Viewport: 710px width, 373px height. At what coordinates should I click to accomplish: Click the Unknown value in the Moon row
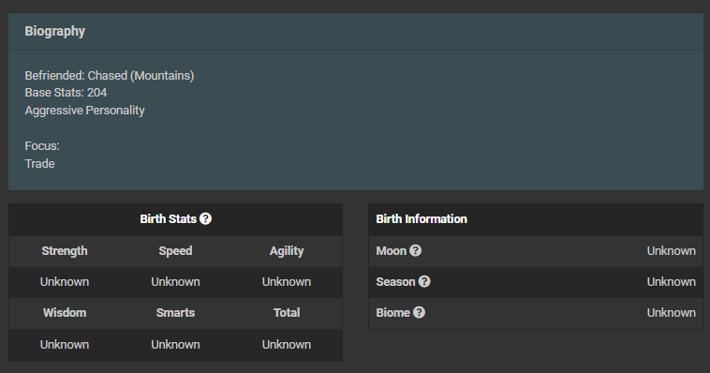[671, 250]
